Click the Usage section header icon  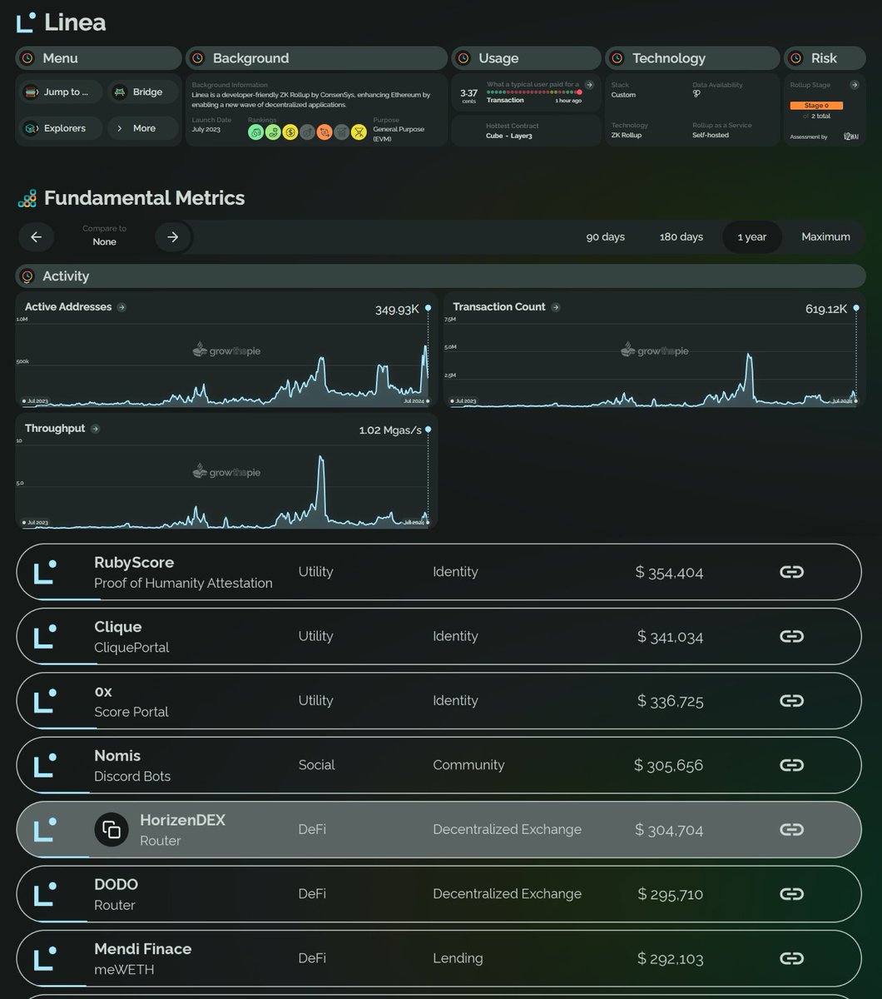point(463,58)
